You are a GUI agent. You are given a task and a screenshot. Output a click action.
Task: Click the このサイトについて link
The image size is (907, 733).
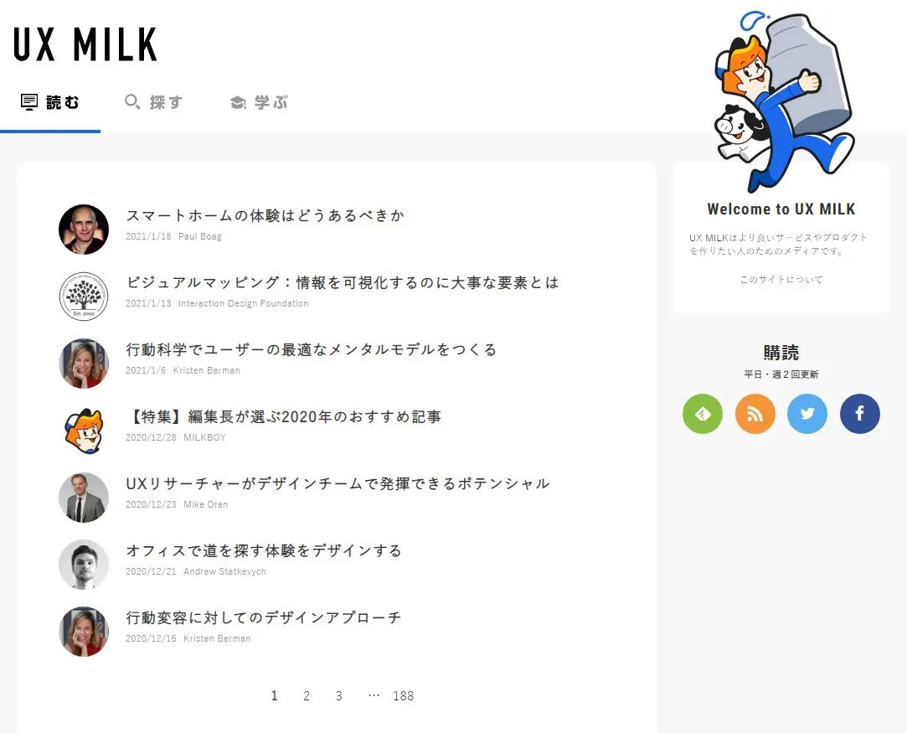(781, 280)
